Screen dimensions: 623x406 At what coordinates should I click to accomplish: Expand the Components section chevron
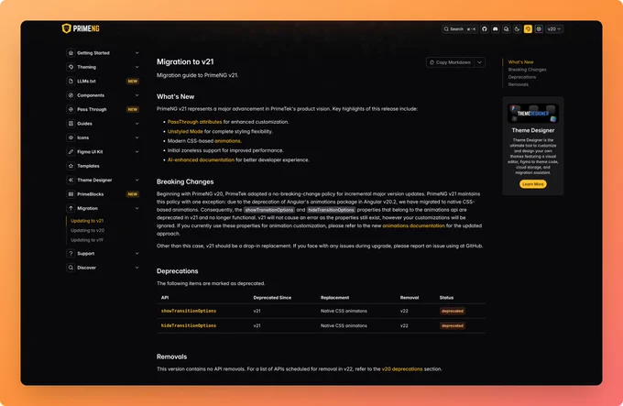[x=137, y=95]
